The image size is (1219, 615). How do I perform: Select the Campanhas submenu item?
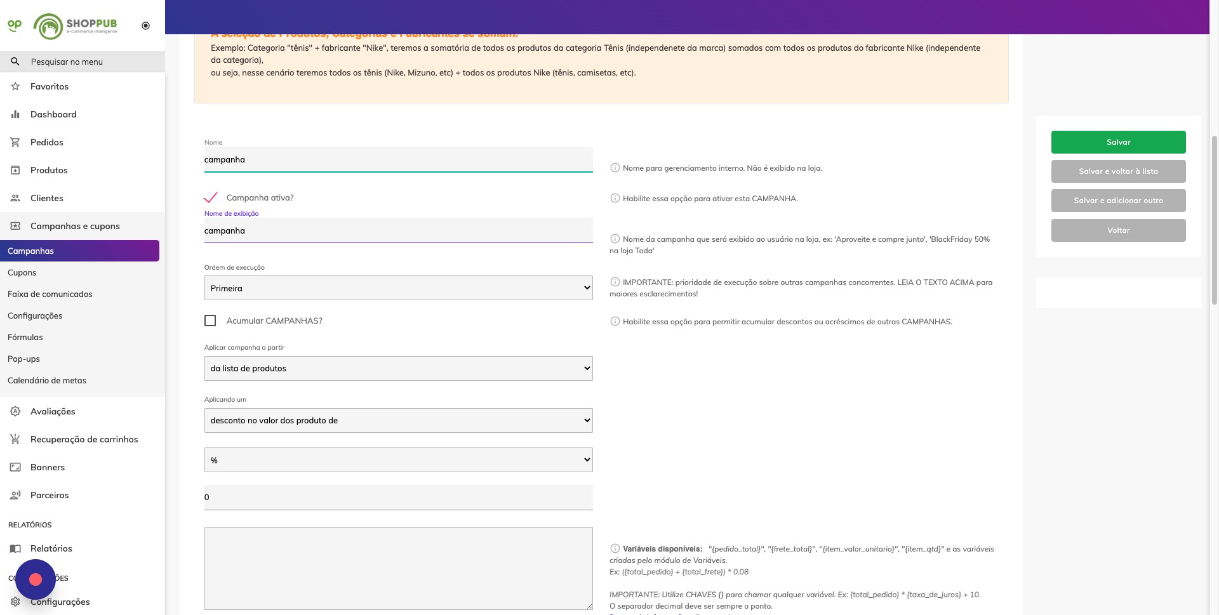point(79,251)
